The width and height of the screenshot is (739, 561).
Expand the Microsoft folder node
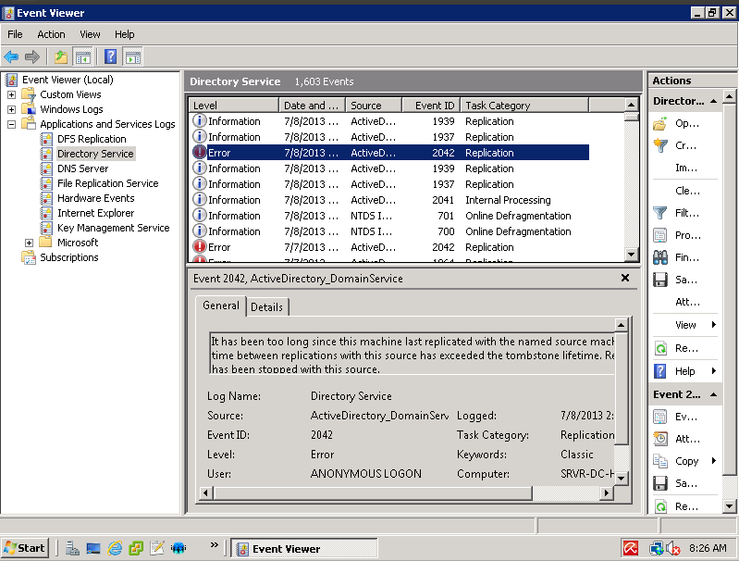tap(30, 243)
